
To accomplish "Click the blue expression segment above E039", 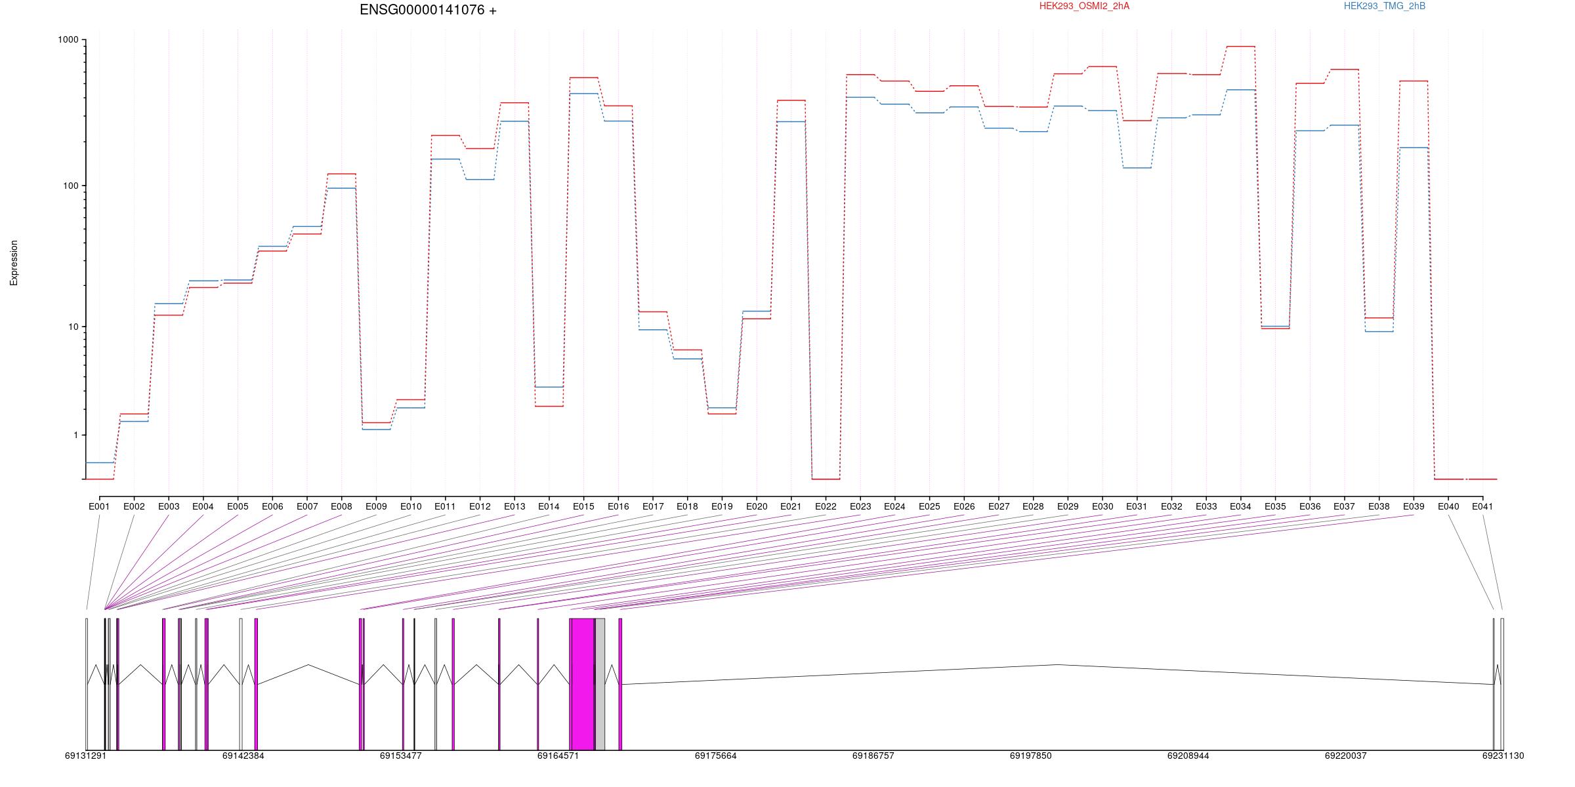I will 1414,148.
